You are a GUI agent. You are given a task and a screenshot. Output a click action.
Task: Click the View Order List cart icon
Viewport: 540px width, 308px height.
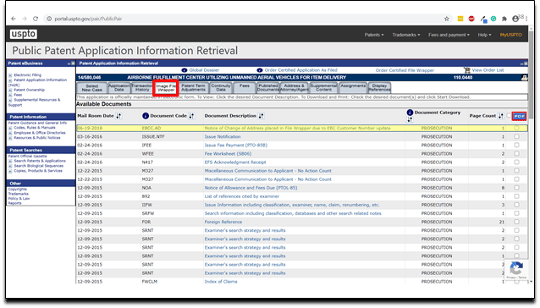(467, 70)
